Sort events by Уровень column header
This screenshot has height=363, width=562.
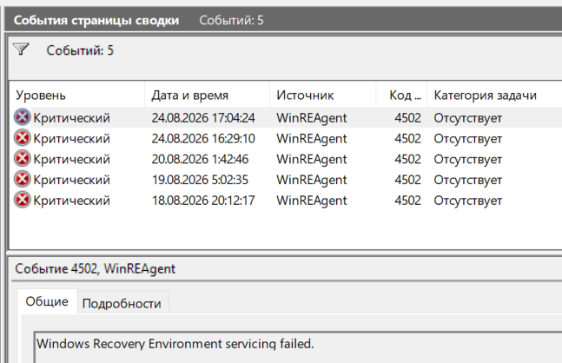(77, 95)
